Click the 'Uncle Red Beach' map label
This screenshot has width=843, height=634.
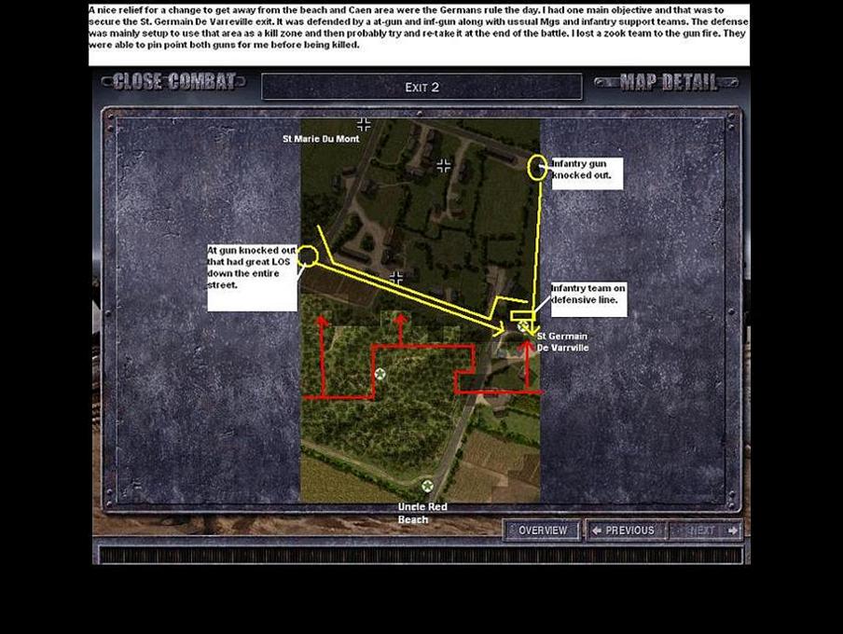(x=422, y=513)
